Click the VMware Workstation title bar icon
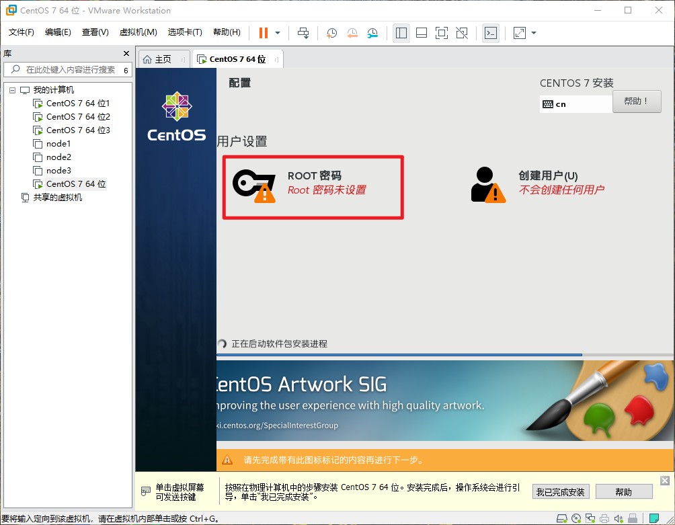The image size is (675, 525). click(x=11, y=10)
